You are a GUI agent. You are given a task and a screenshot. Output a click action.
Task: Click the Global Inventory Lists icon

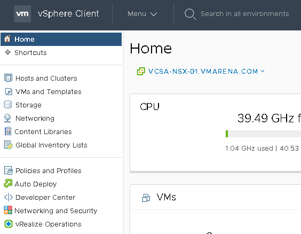tap(8, 145)
